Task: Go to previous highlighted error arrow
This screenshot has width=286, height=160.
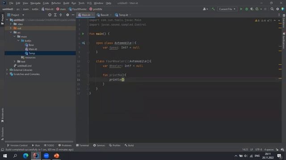Action: tap(275, 20)
